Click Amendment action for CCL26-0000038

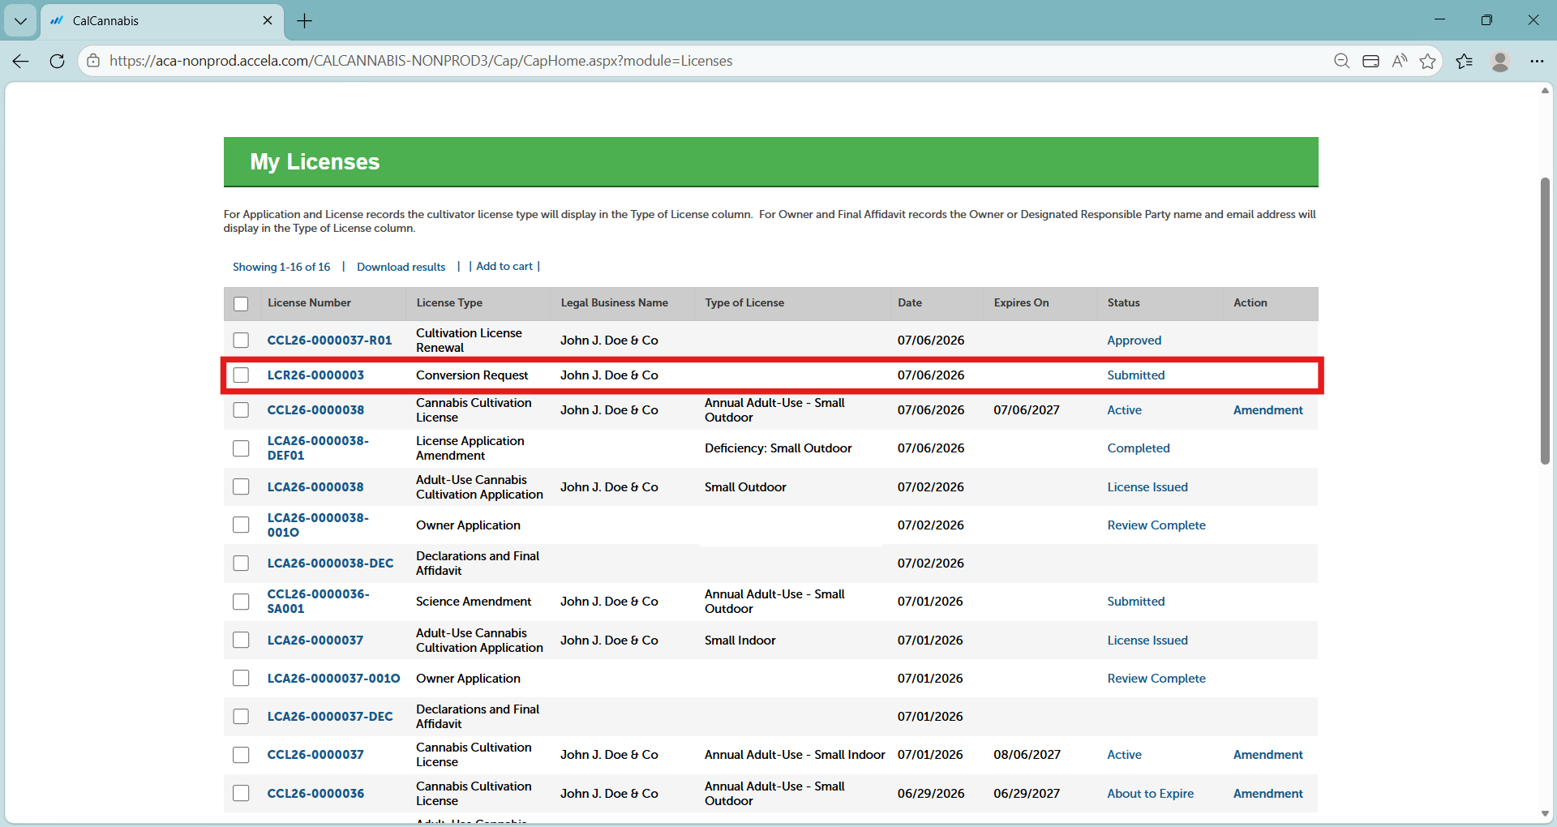point(1267,410)
